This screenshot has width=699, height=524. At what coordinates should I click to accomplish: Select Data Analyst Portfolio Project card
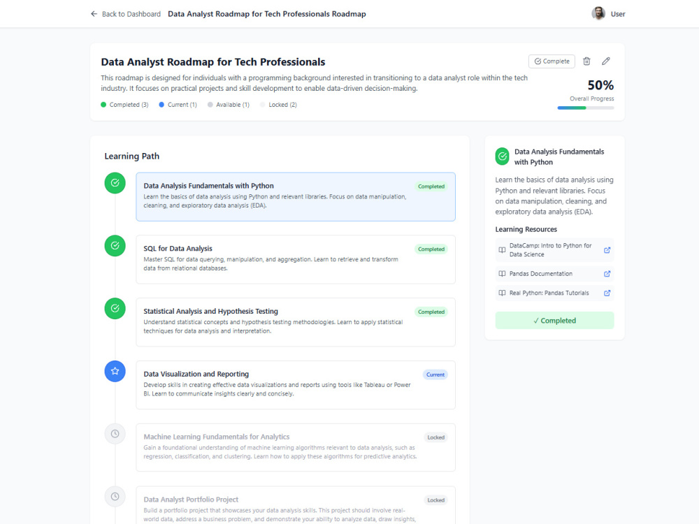pyautogui.click(x=296, y=505)
